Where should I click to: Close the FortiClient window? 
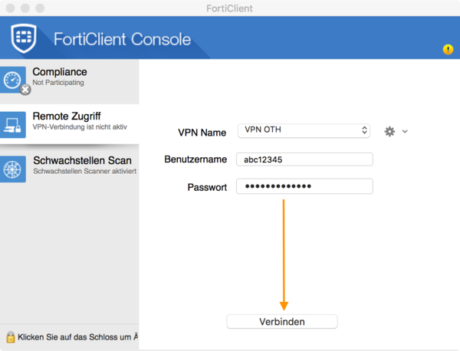coord(10,7)
